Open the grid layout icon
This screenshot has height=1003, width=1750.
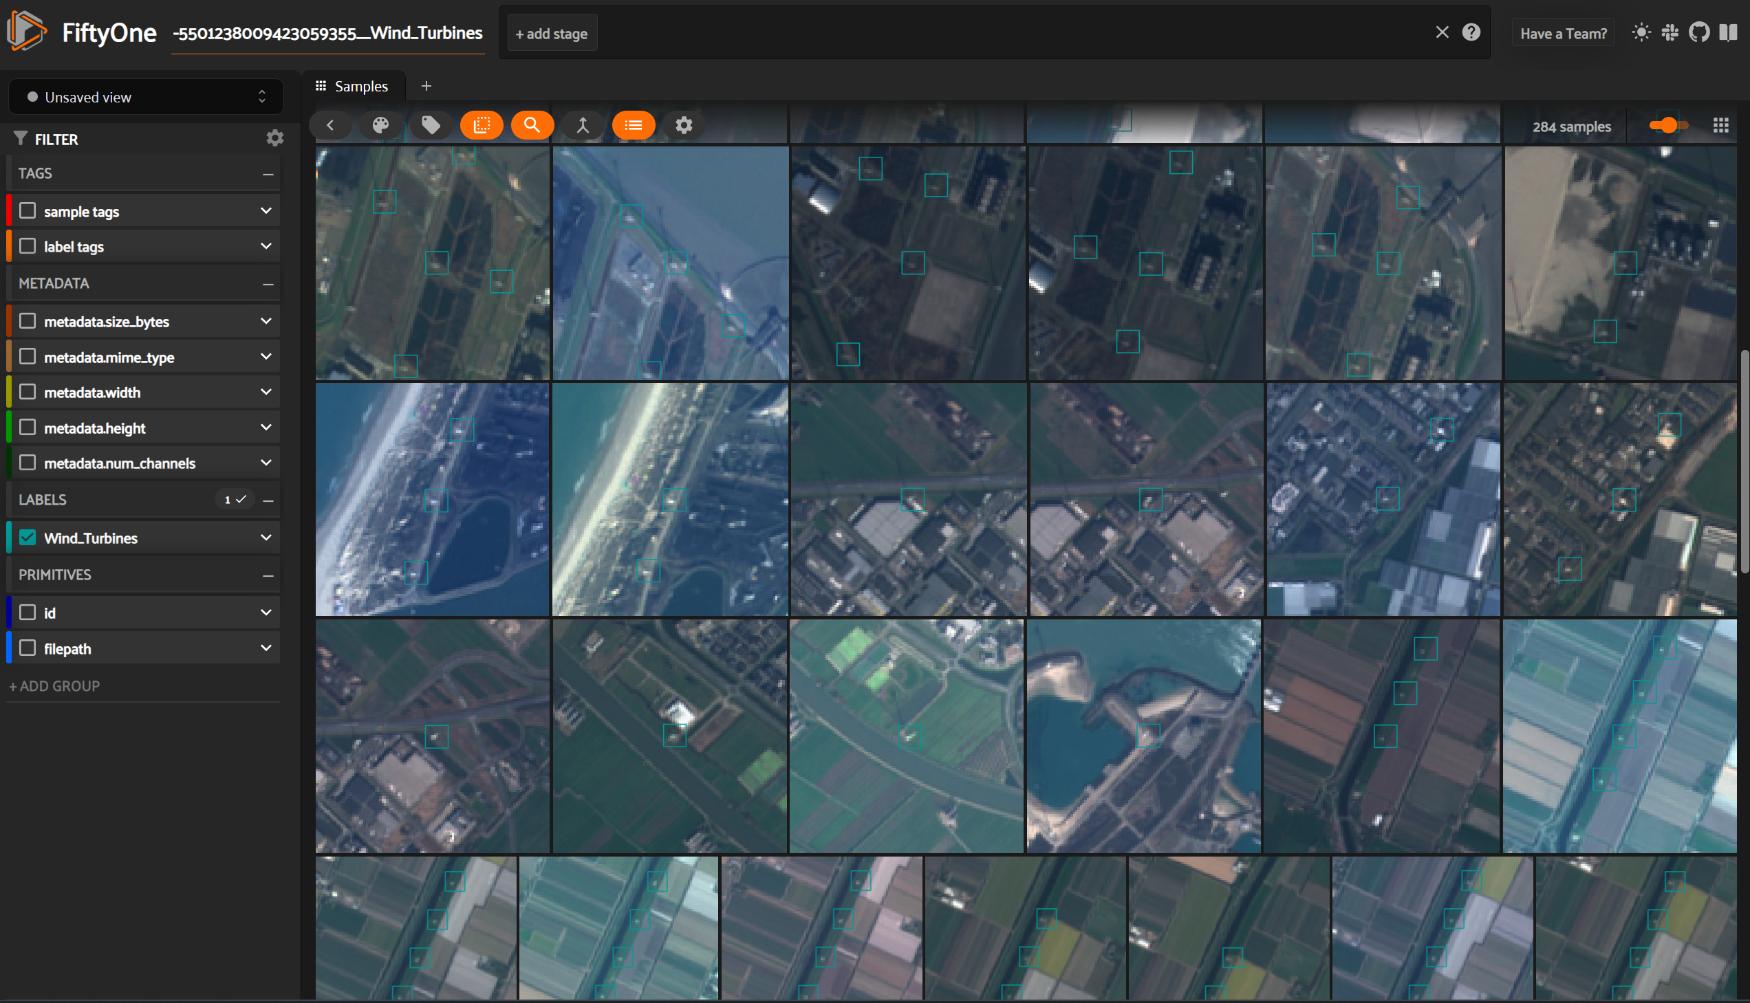pos(1720,125)
